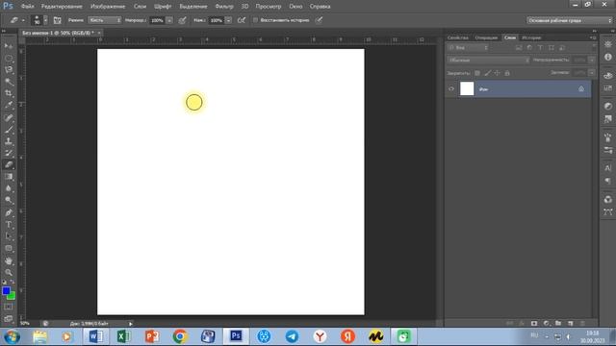Add a layer mask from panel bottom
Viewport: 616px width, 346px height.
(x=534, y=323)
